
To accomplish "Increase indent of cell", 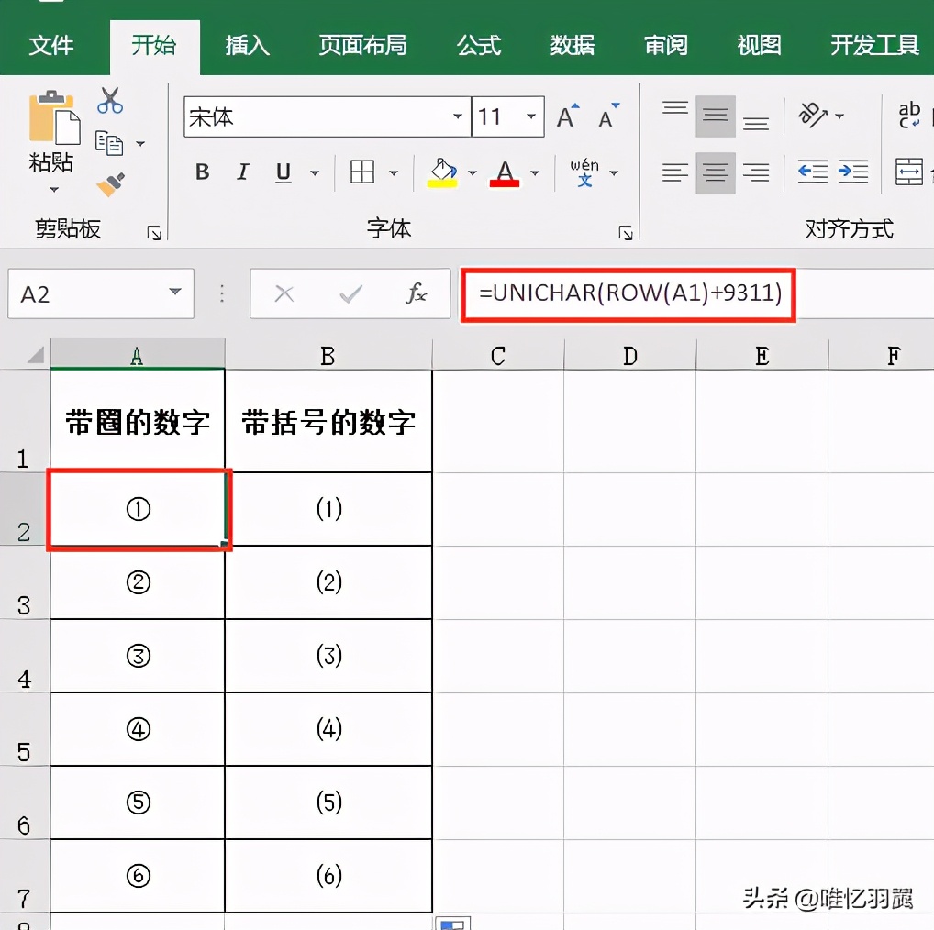I will [853, 172].
